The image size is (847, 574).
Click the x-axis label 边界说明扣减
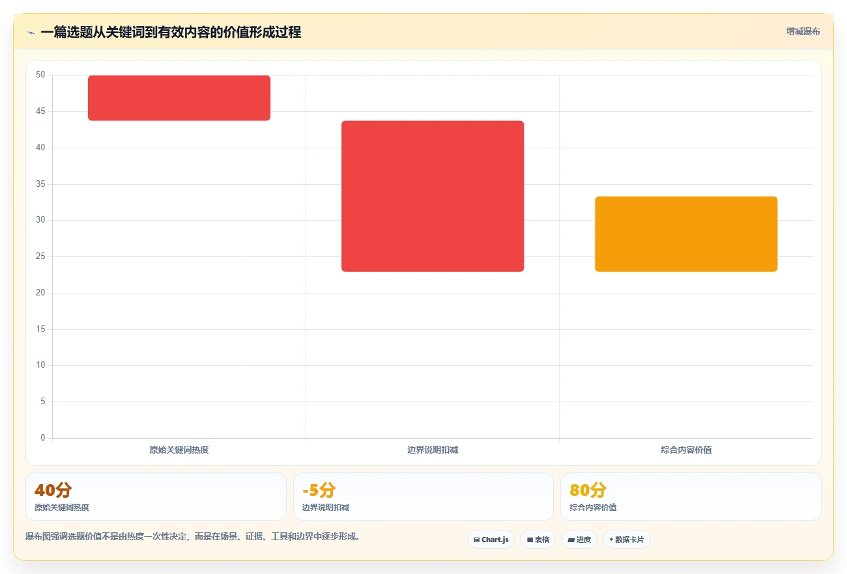tap(433, 450)
